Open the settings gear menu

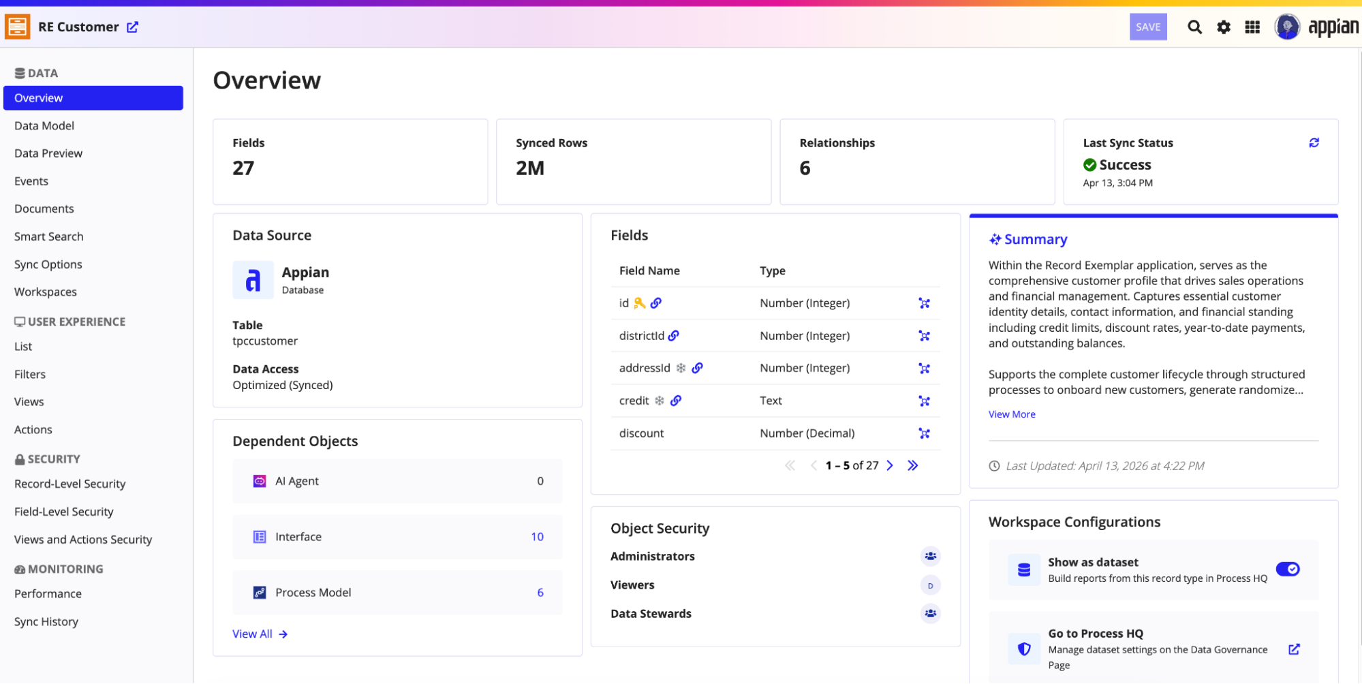pyautogui.click(x=1224, y=27)
